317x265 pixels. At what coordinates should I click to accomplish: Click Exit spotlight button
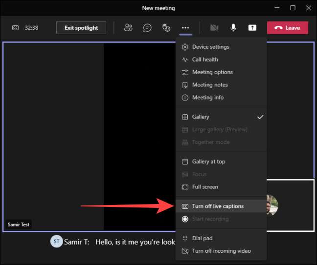point(81,28)
